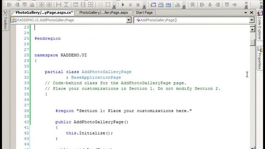Image resolution: width=265 pixels, height=149 pixels.
Task: Open the Code Explorer side panel
Action: pyautogui.click(x=260, y=25)
